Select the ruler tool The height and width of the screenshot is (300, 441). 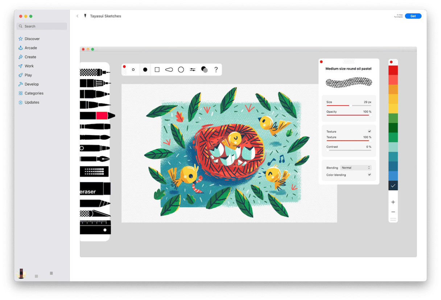95,227
